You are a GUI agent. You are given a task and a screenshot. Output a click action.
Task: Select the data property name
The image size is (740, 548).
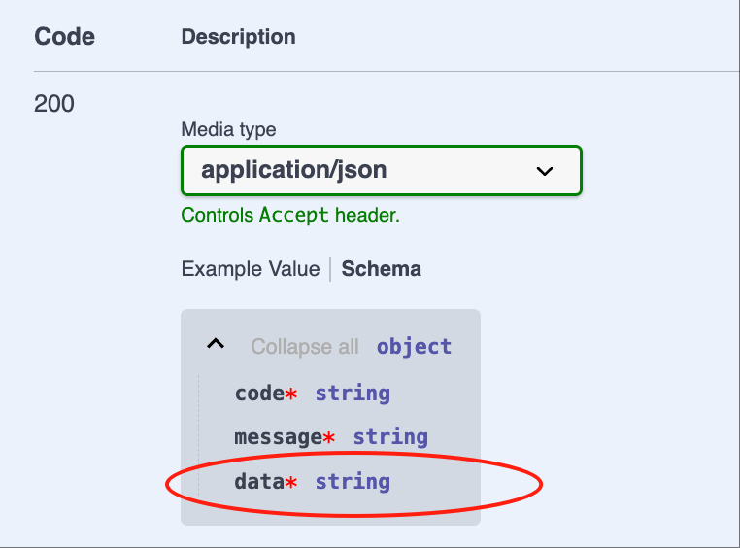(259, 482)
